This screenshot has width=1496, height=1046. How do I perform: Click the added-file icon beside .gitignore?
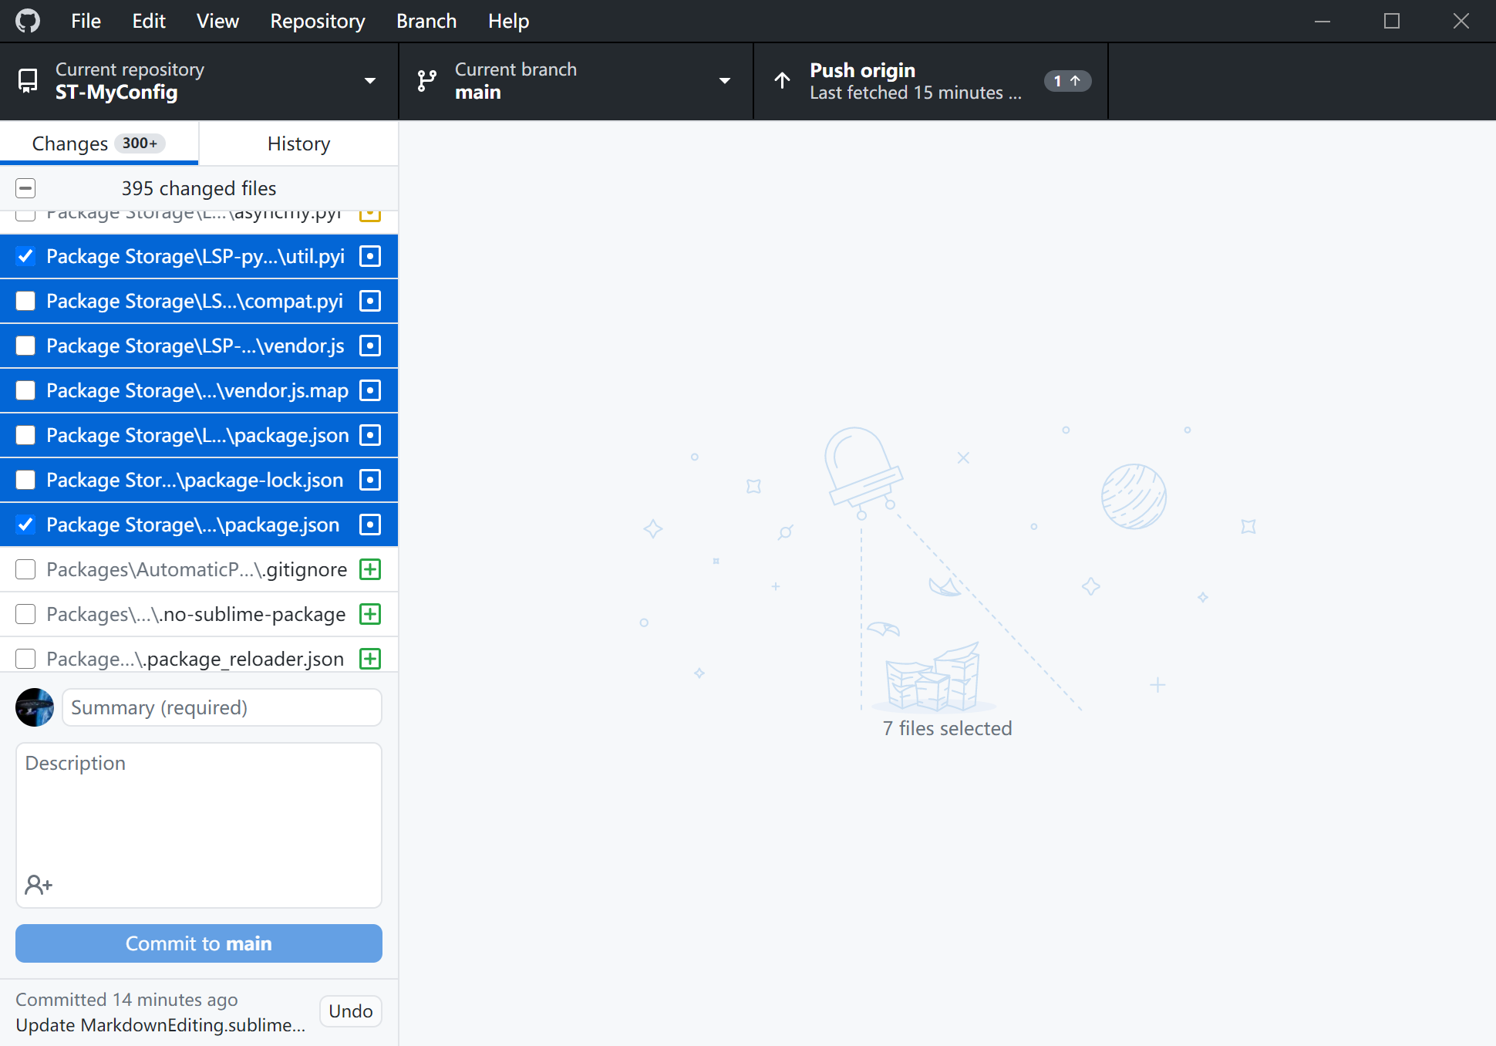[x=370, y=569]
